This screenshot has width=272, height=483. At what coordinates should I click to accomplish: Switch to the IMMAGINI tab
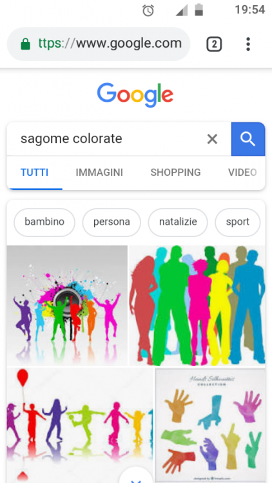[99, 172]
